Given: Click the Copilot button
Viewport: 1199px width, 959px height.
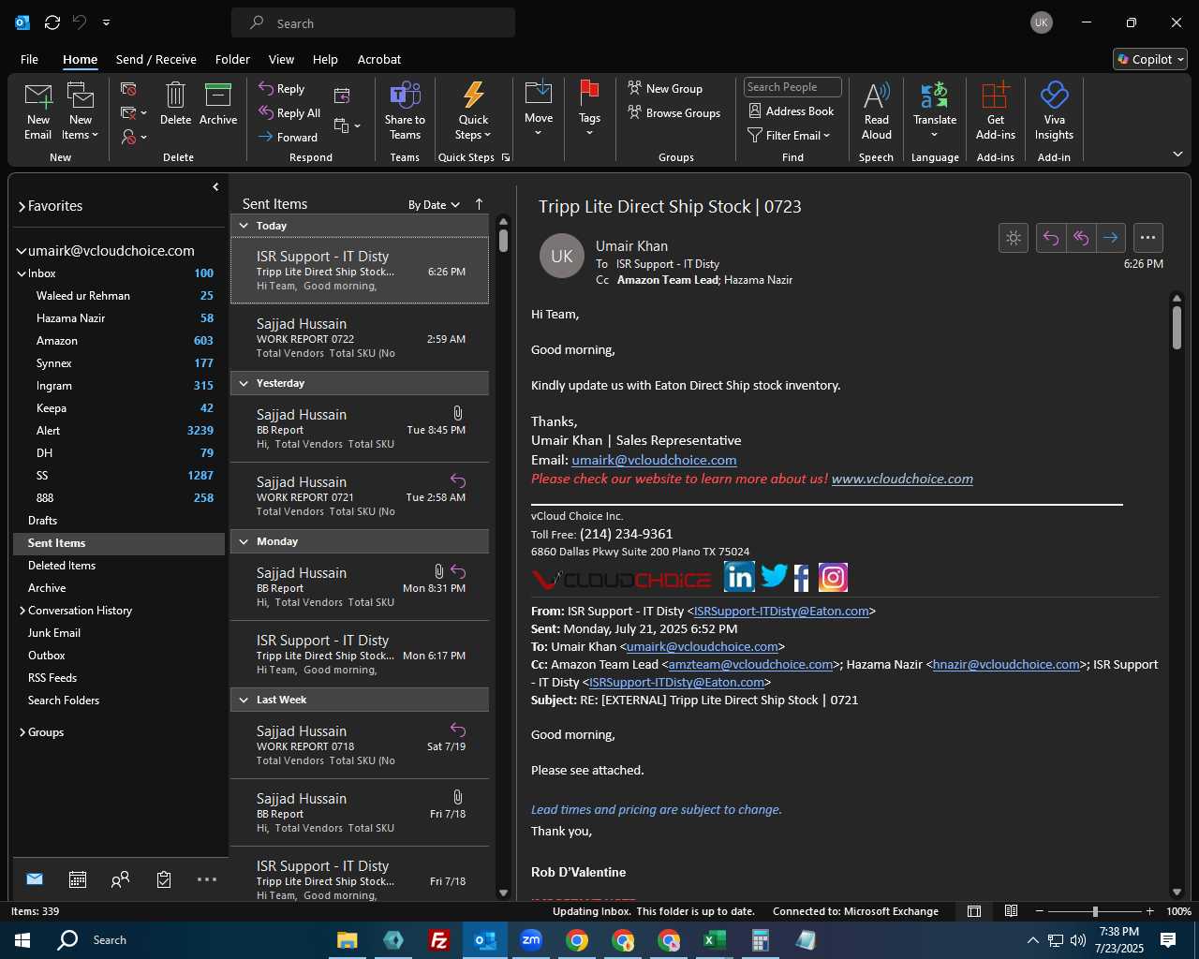Looking at the screenshot, I should pos(1150,59).
